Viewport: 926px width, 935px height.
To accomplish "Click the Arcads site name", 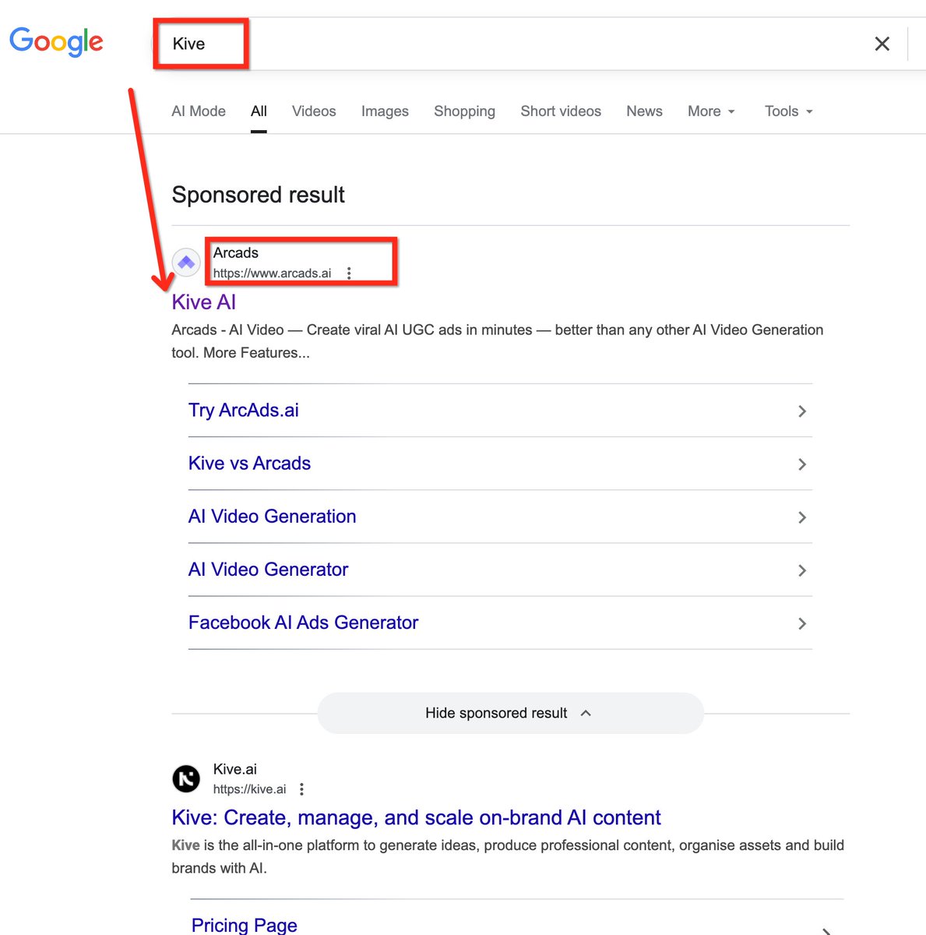I will pyautogui.click(x=236, y=253).
